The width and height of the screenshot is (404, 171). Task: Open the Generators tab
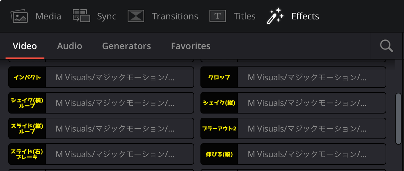tap(127, 46)
